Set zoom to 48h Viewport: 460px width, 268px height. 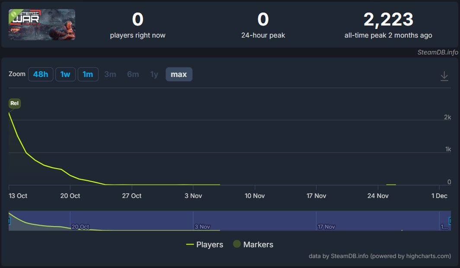[x=41, y=74]
